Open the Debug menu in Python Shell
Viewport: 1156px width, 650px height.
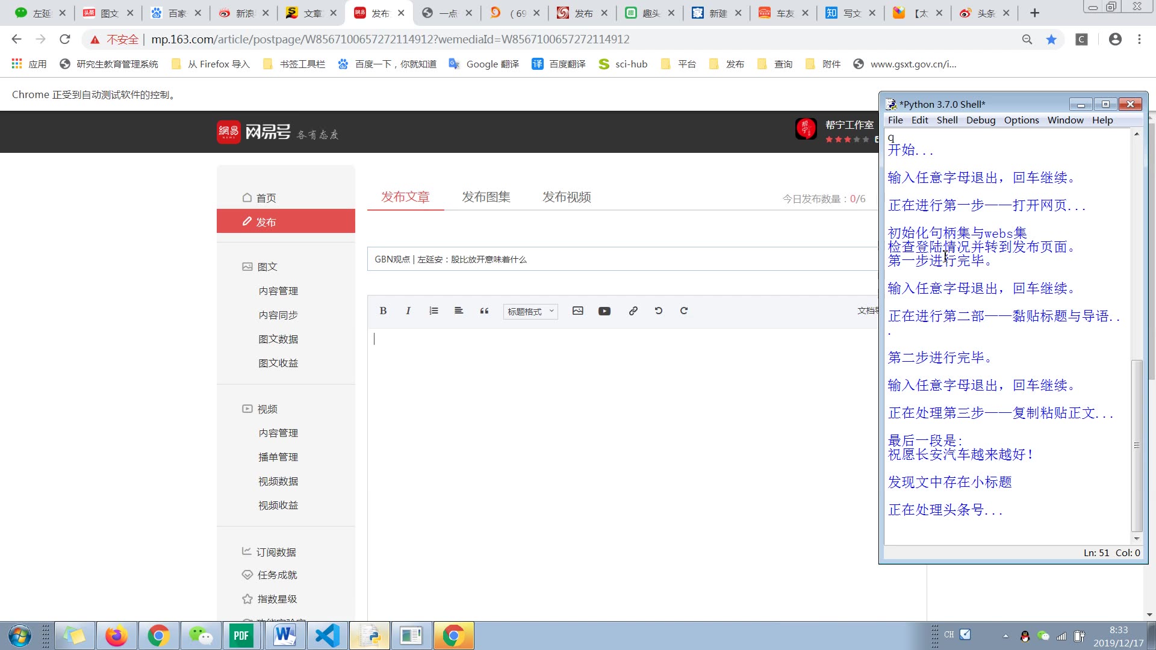click(981, 120)
